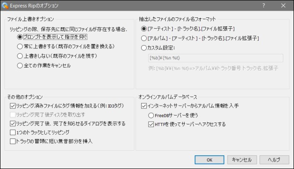The width and height of the screenshot is (294, 169).
Task: Click the example text 例: [%b]¥¥{%n %t}
Action: [213, 68]
